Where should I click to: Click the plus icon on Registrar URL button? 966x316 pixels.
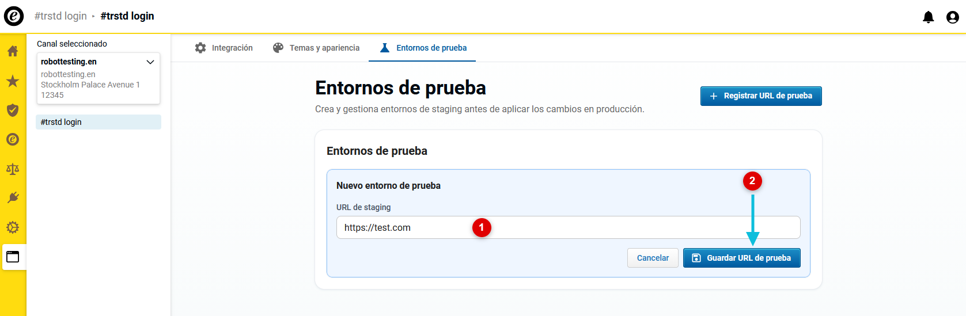click(x=714, y=96)
